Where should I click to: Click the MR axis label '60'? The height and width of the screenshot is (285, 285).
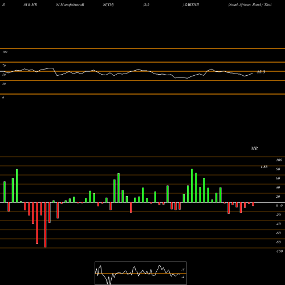tap(278, 178)
